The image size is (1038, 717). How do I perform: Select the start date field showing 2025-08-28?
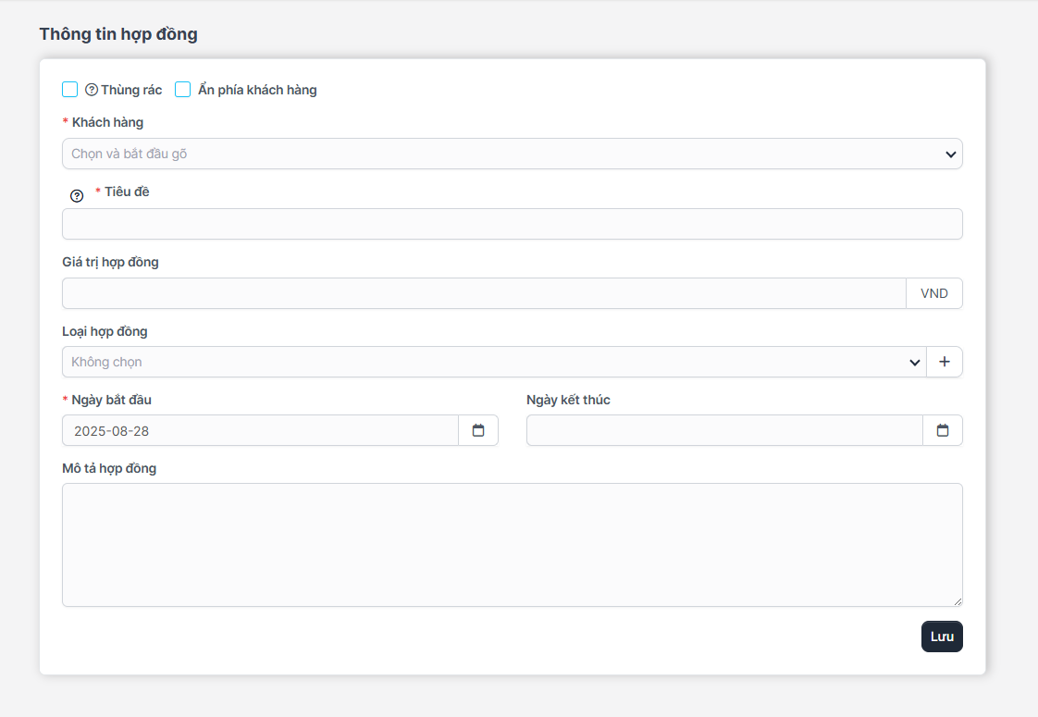coord(260,430)
